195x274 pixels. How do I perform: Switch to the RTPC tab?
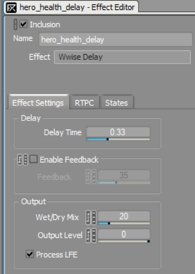(84, 102)
